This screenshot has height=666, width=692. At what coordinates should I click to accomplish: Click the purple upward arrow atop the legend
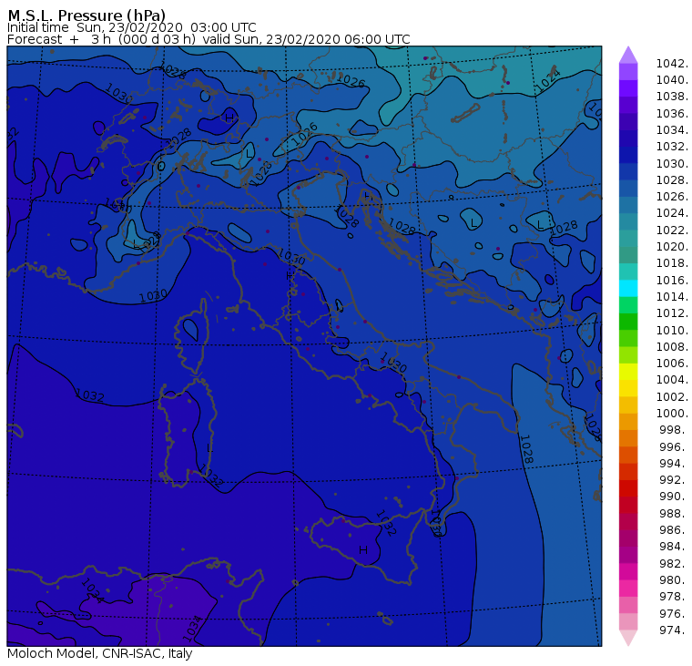(628, 55)
